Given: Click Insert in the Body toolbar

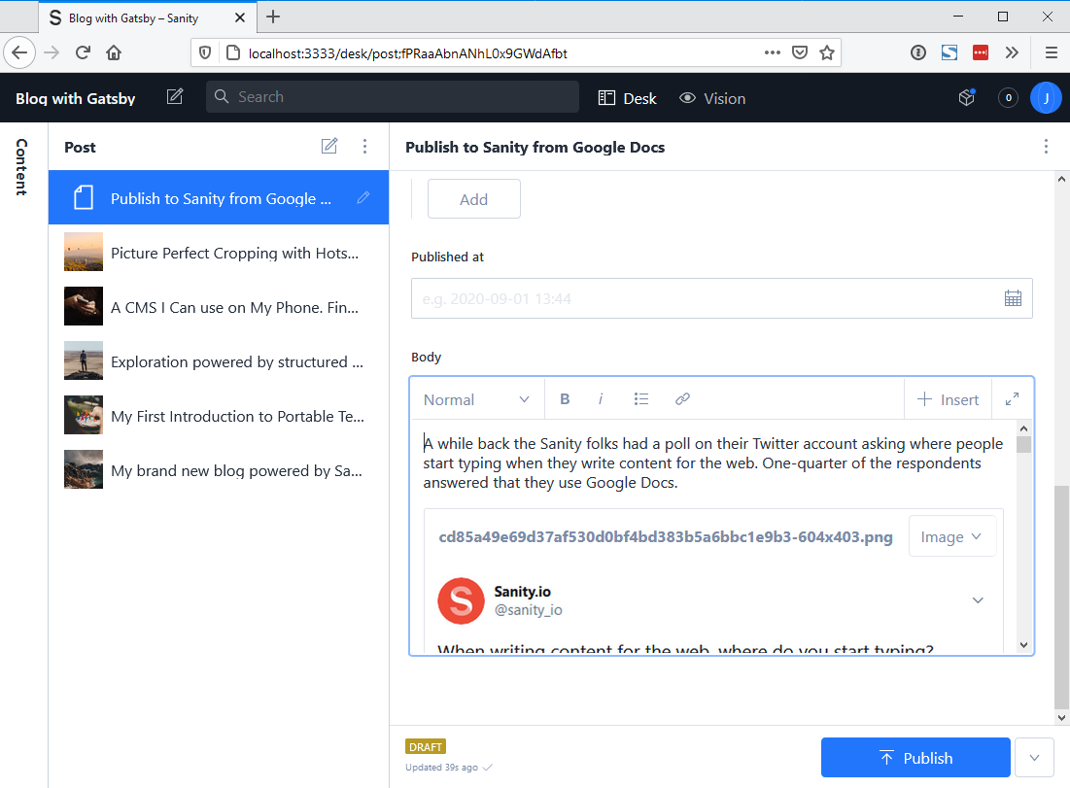Looking at the screenshot, I should point(948,399).
